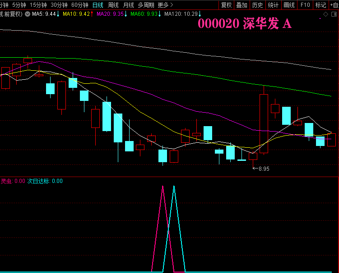The width and height of the screenshot is (339, 273).
Task: Click the MA10: 9.42 indicator label
Action: [x=78, y=14]
